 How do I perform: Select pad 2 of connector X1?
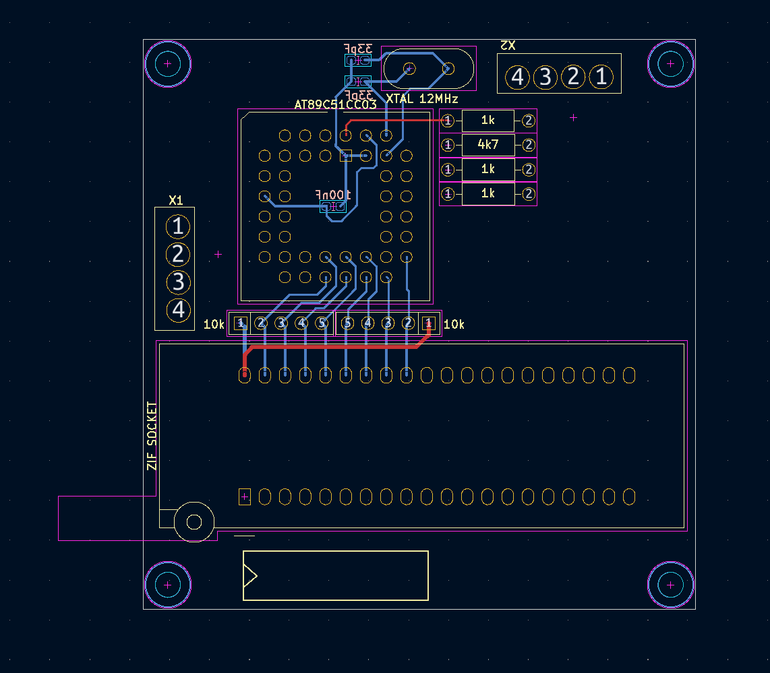178,254
